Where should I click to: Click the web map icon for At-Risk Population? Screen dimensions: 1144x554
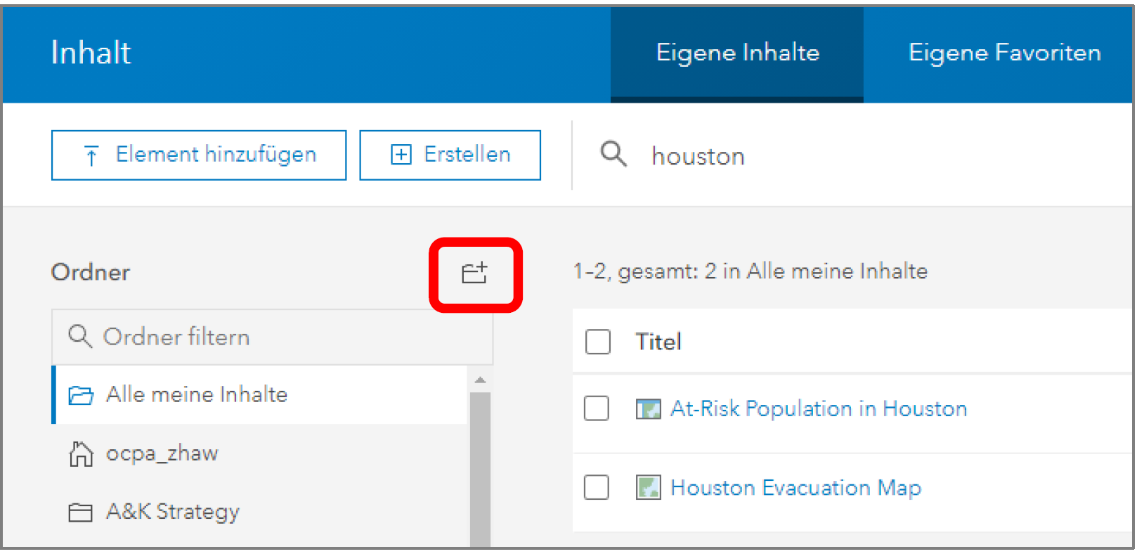[x=648, y=408]
